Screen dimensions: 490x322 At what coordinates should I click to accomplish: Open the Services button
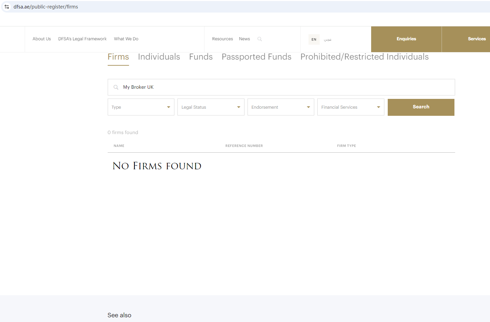click(x=466, y=39)
